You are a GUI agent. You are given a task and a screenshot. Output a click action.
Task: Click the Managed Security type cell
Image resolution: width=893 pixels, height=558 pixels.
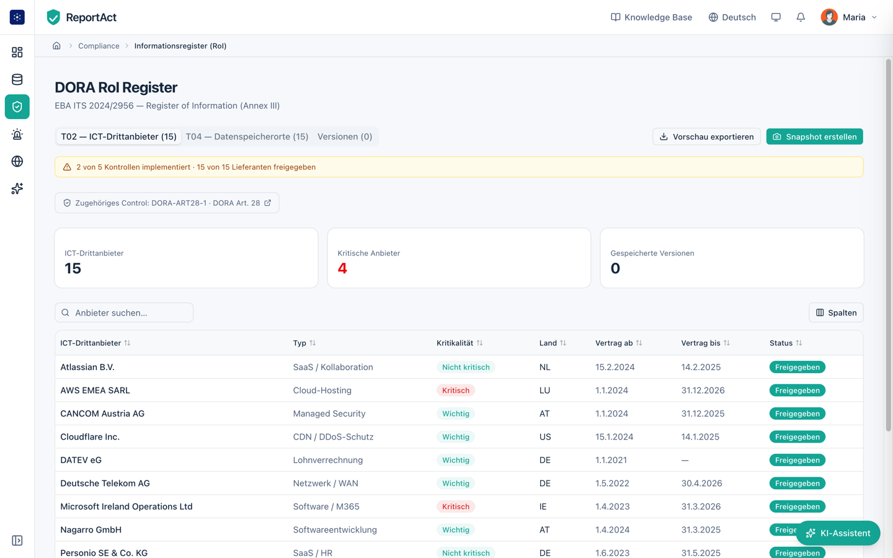click(x=329, y=414)
